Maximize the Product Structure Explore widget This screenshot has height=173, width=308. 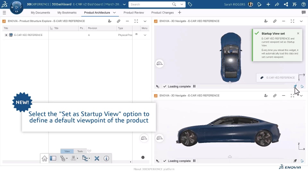(136, 21)
